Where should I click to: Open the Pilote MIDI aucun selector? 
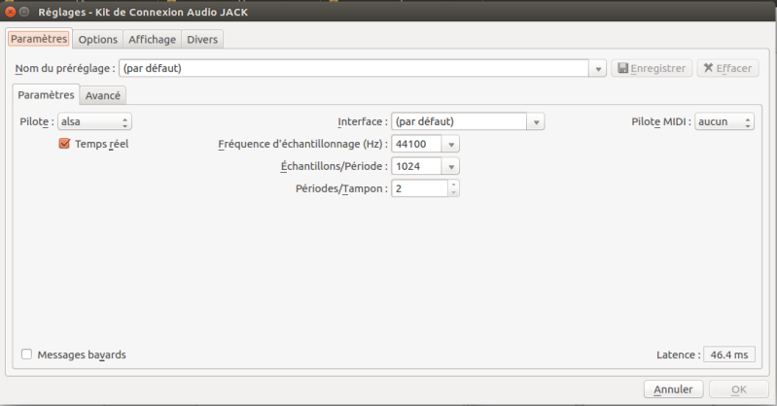pyautogui.click(x=724, y=121)
